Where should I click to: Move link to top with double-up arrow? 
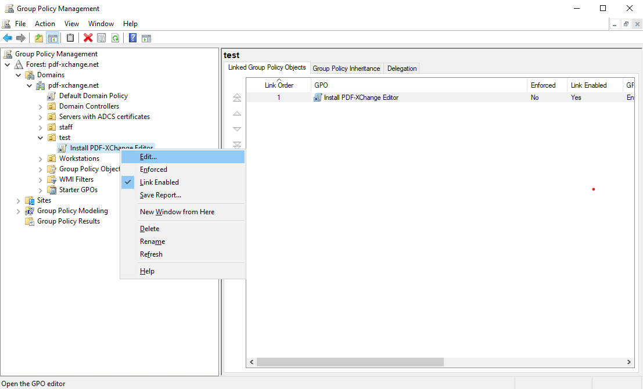tap(236, 98)
